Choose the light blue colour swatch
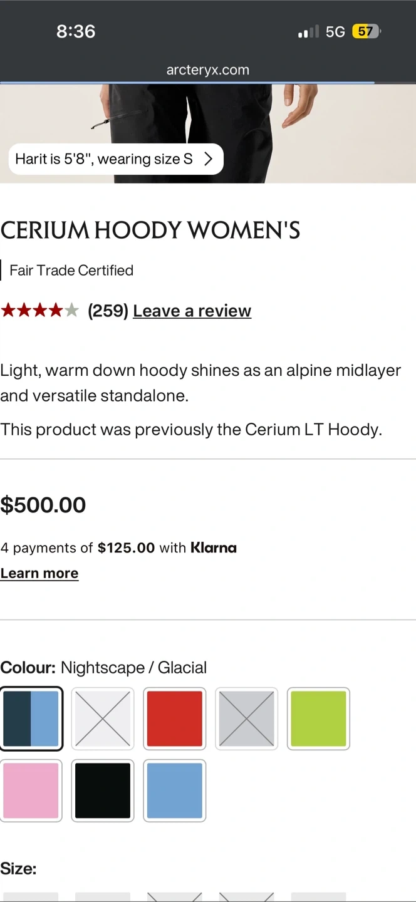Image resolution: width=416 pixels, height=902 pixels. tap(175, 791)
